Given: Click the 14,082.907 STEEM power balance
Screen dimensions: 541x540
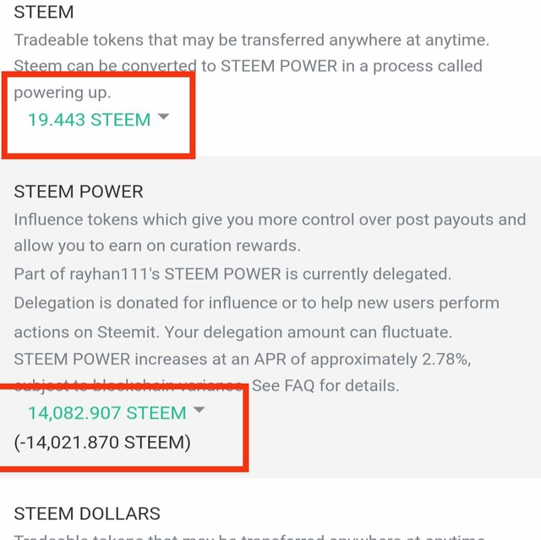Looking at the screenshot, I should click(x=107, y=413).
